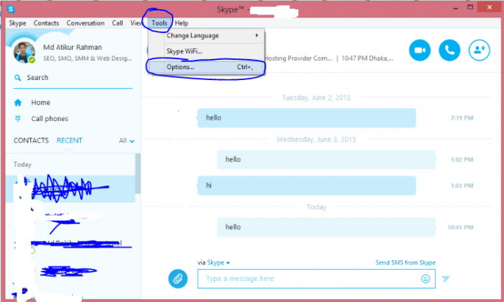Viewport: 504px width, 302px height.
Task: Click the hello message from 7:19 PM
Action: point(307,117)
